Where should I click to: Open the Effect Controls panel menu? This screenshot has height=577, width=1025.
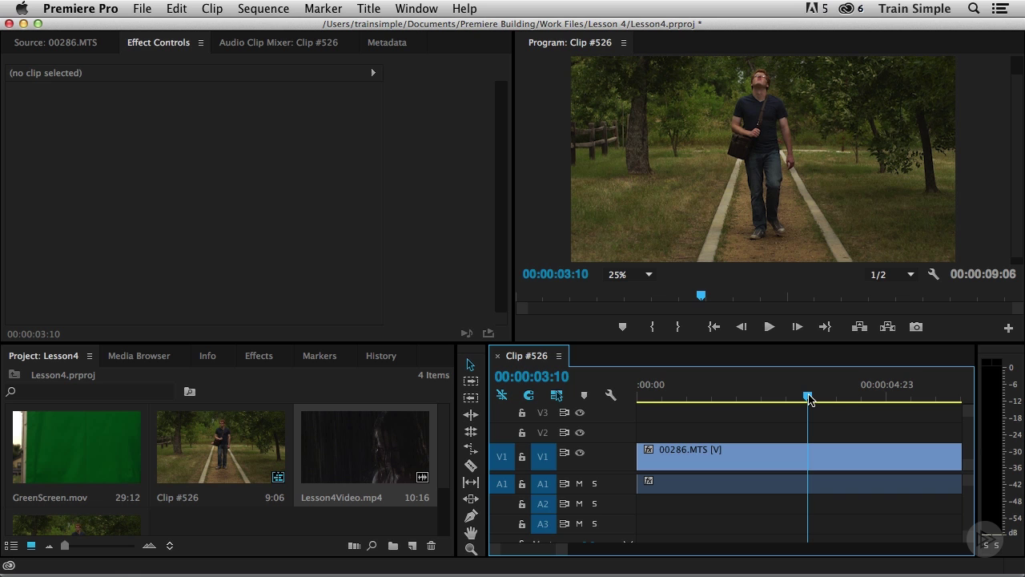201,42
